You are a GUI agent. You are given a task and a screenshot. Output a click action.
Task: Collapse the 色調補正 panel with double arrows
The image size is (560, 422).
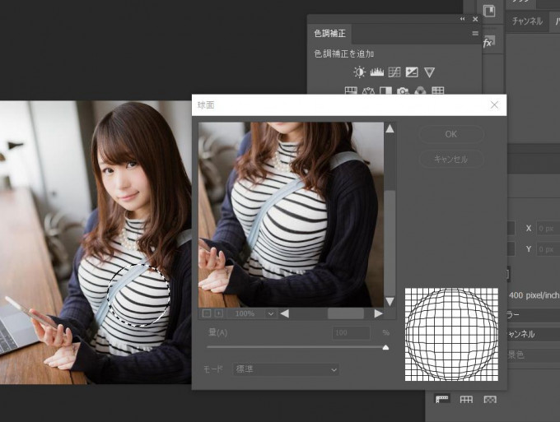462,19
